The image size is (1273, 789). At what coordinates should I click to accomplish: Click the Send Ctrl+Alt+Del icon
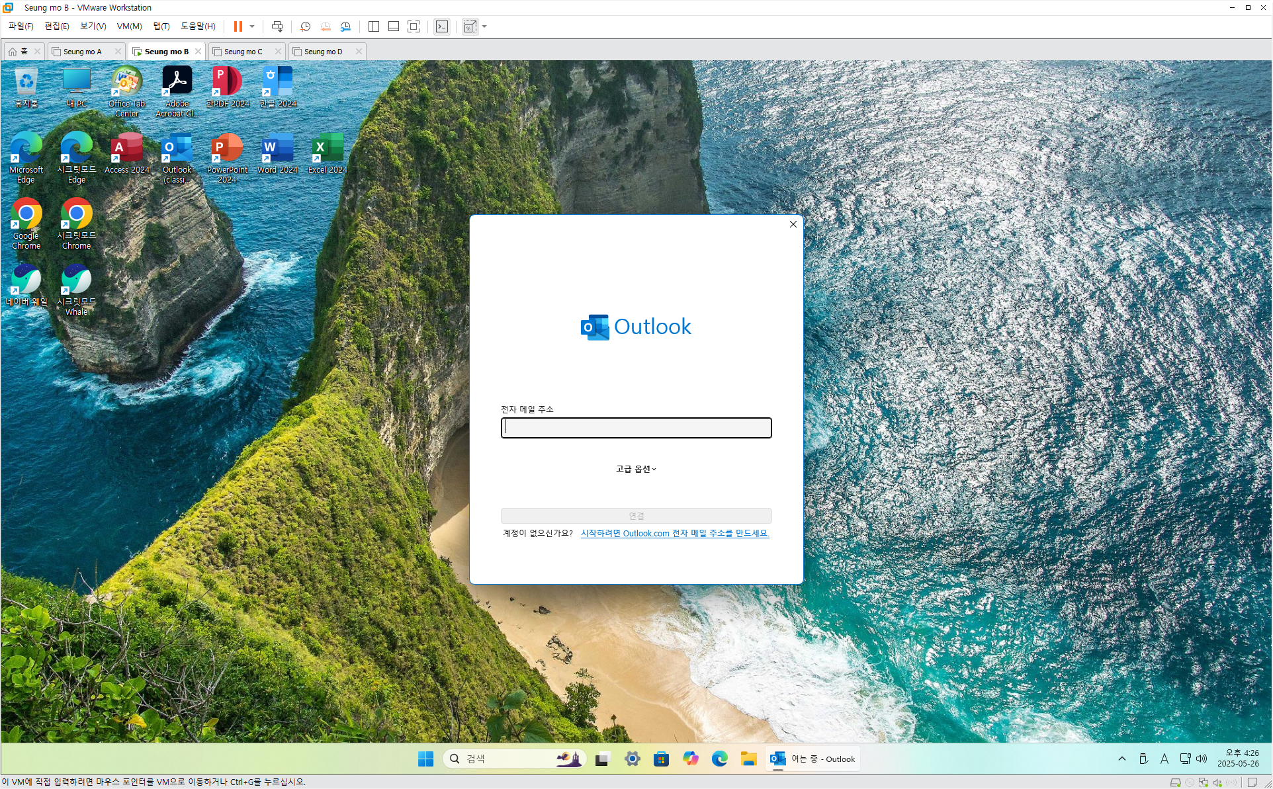coord(277,26)
